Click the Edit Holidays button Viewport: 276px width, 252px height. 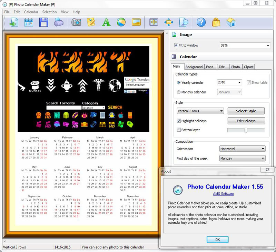point(246,121)
